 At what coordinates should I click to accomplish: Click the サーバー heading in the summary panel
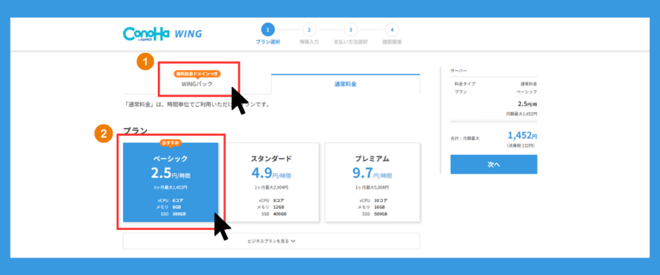coord(459,70)
